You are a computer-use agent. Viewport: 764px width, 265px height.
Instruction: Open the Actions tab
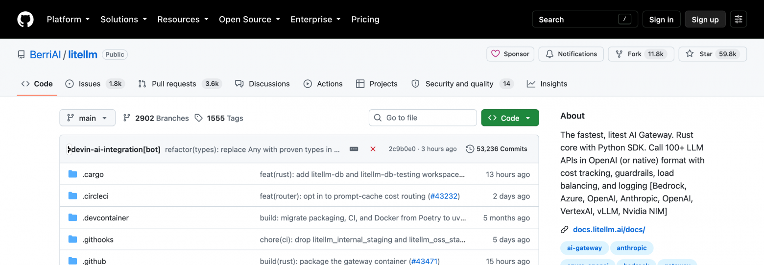[x=323, y=84]
